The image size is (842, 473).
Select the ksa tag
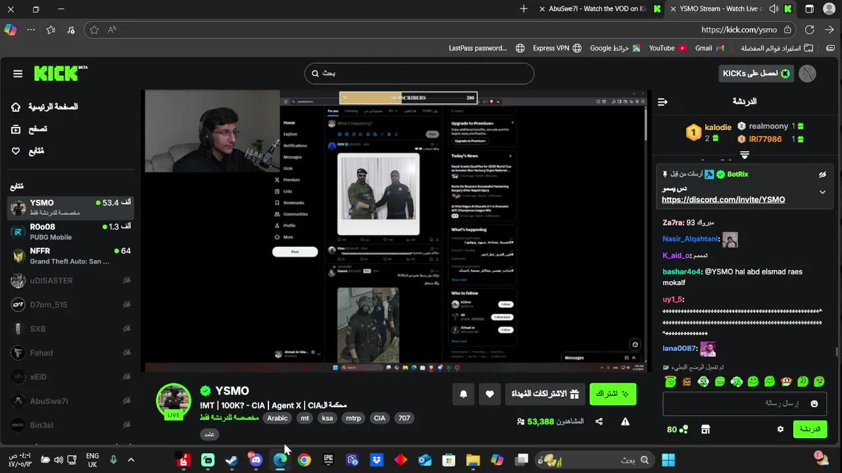tap(327, 418)
